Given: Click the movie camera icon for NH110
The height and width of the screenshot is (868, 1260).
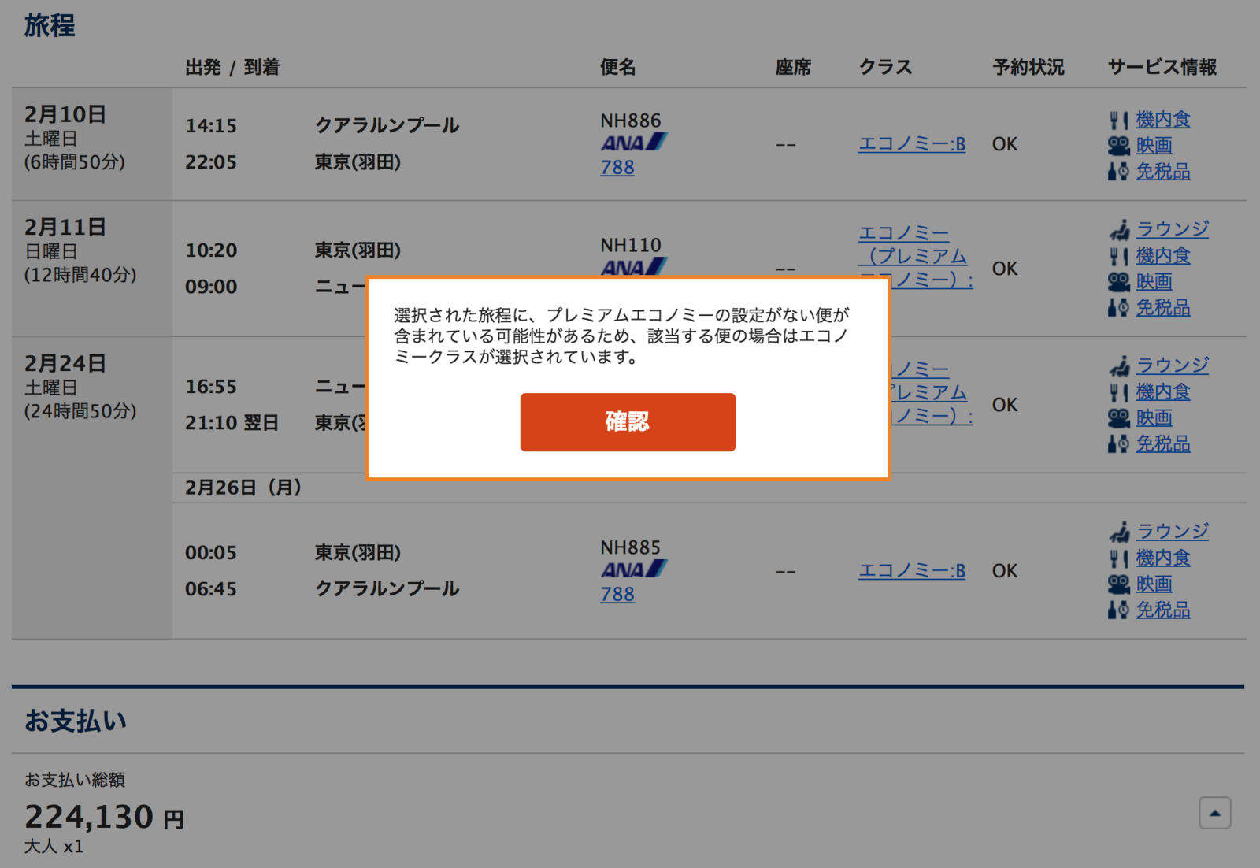Looking at the screenshot, I should tap(1118, 282).
